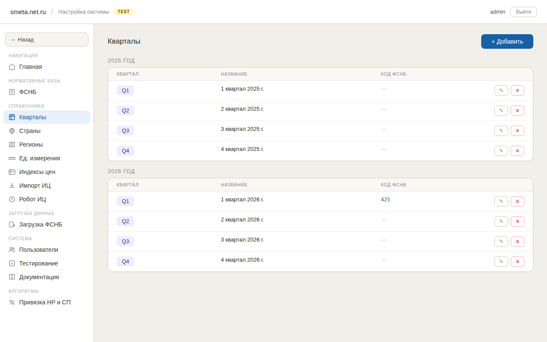
Task: Click the pencil icon for 1 квартал 2026
Action: [x=501, y=201]
